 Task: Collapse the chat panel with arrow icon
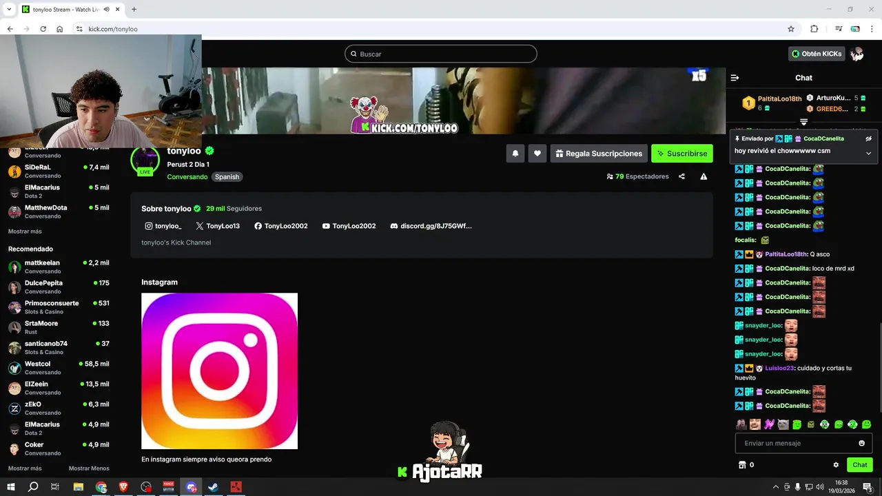pyautogui.click(x=735, y=78)
